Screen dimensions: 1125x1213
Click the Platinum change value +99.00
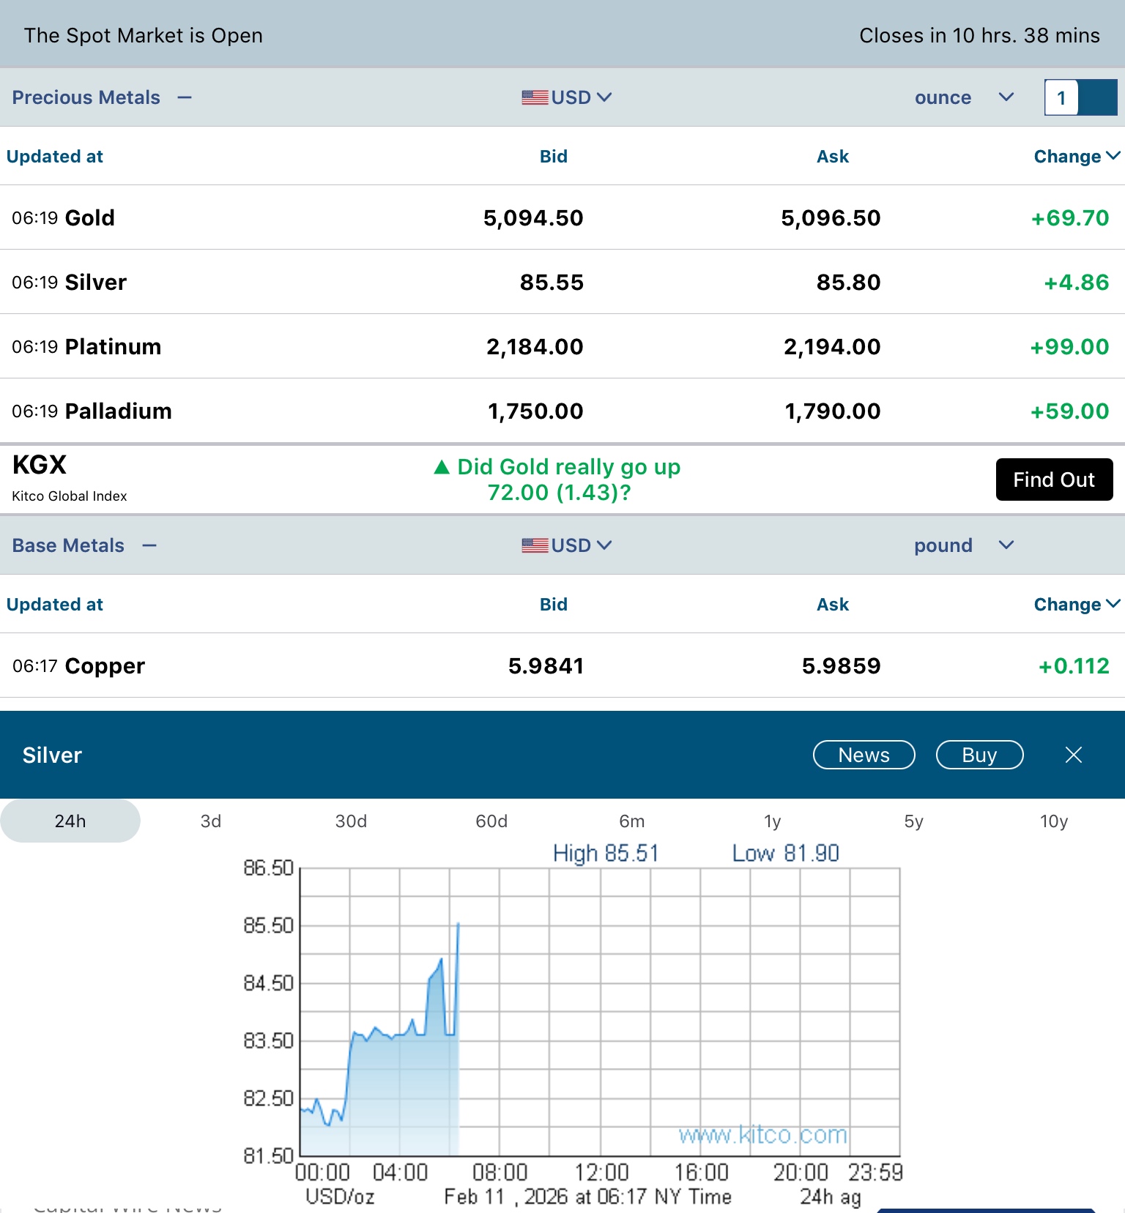pyautogui.click(x=1070, y=346)
